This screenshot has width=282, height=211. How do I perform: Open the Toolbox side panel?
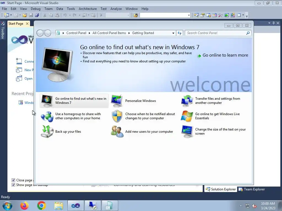click(3, 30)
